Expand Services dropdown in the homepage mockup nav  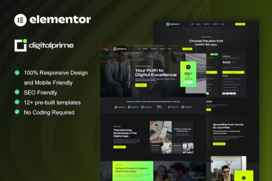pos(146,49)
